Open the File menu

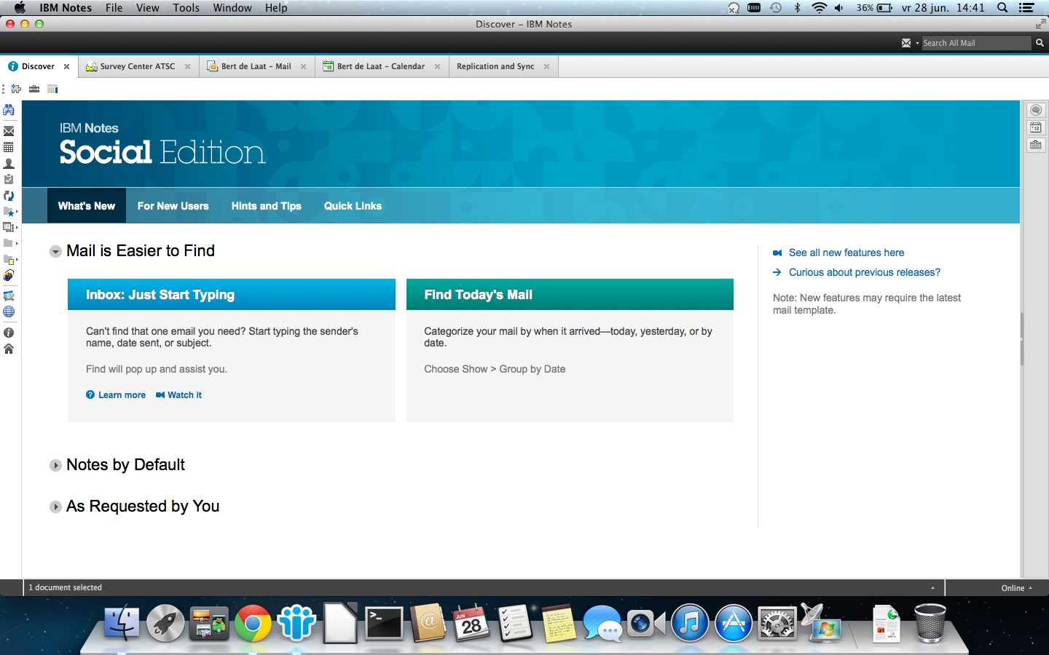tap(114, 8)
